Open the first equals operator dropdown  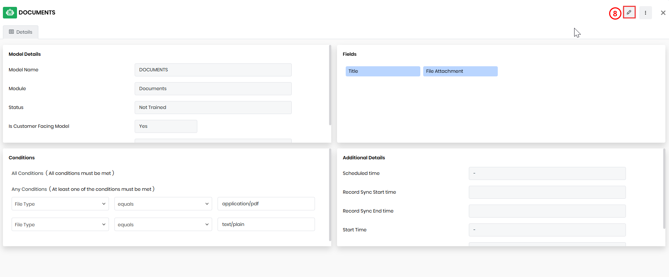pyautogui.click(x=163, y=204)
